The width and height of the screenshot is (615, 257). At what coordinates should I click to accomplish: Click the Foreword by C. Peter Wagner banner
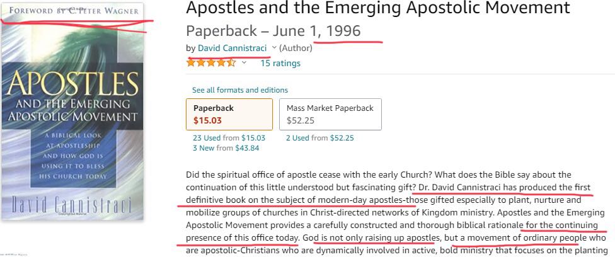point(72,11)
